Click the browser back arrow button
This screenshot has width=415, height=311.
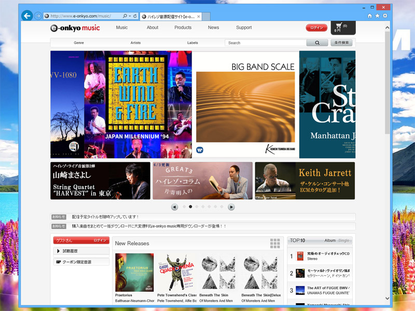point(27,16)
